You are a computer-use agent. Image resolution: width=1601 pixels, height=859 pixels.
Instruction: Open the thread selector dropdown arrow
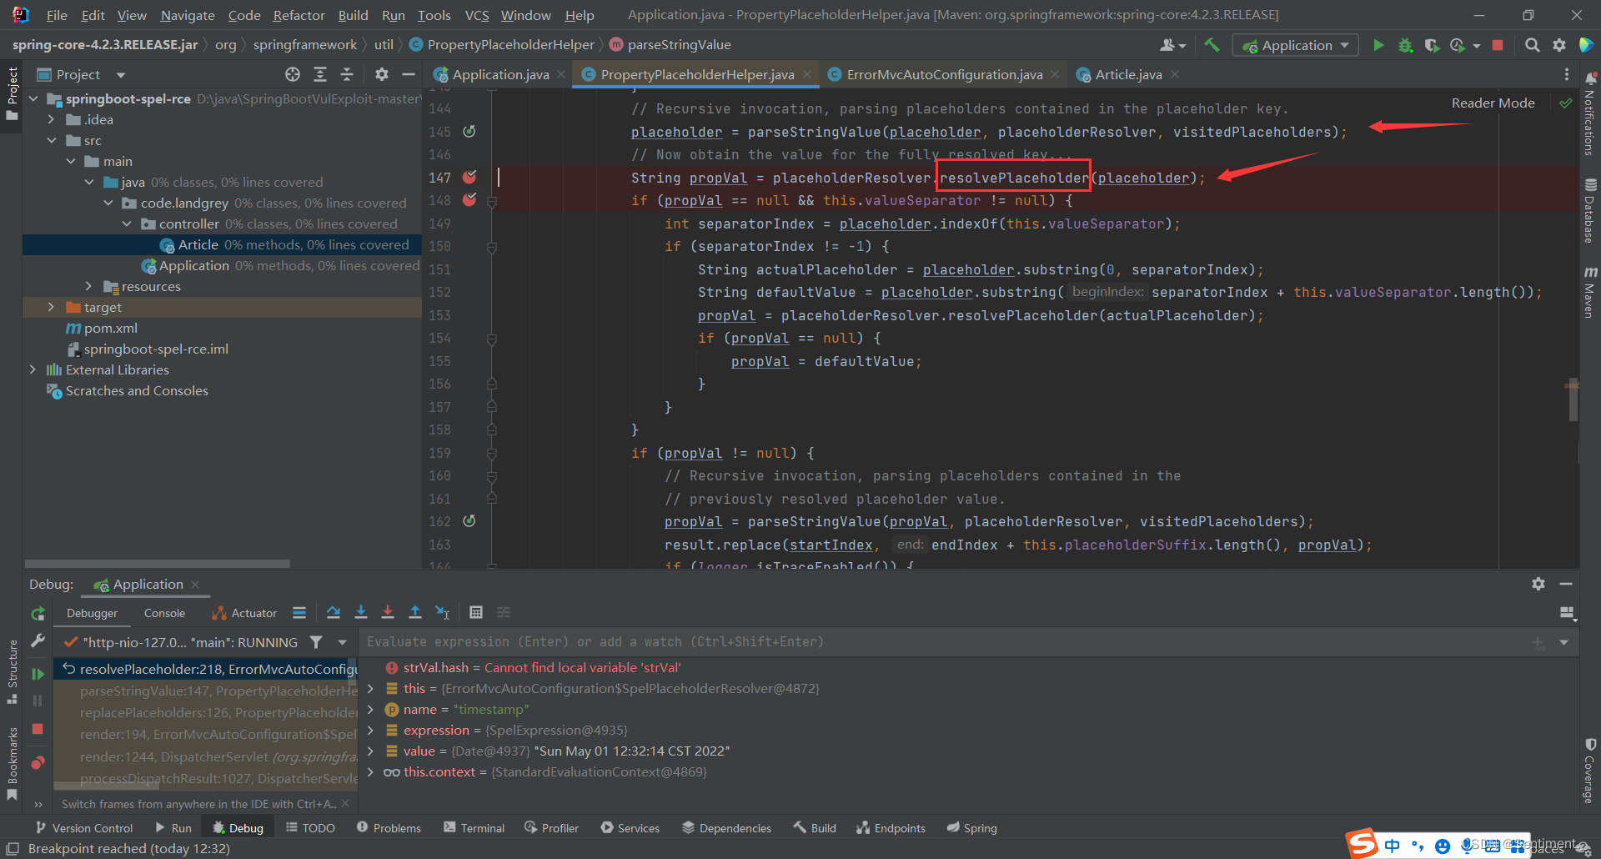tap(342, 642)
